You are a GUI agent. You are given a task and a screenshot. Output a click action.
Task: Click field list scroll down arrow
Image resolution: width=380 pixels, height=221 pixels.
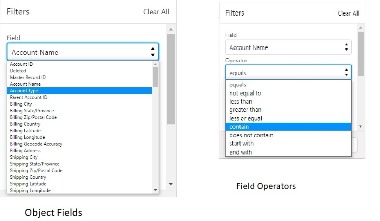(x=156, y=190)
